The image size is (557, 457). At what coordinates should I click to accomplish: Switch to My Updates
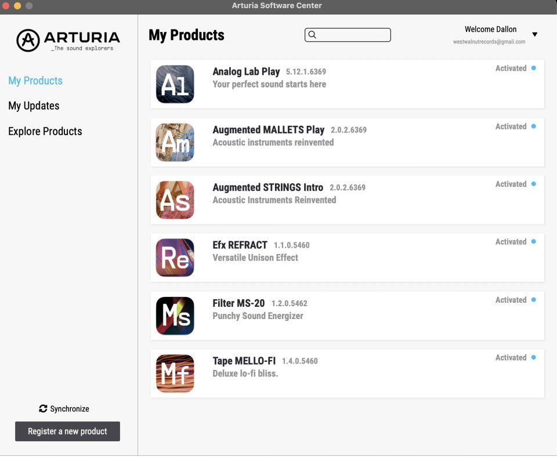pyautogui.click(x=33, y=106)
